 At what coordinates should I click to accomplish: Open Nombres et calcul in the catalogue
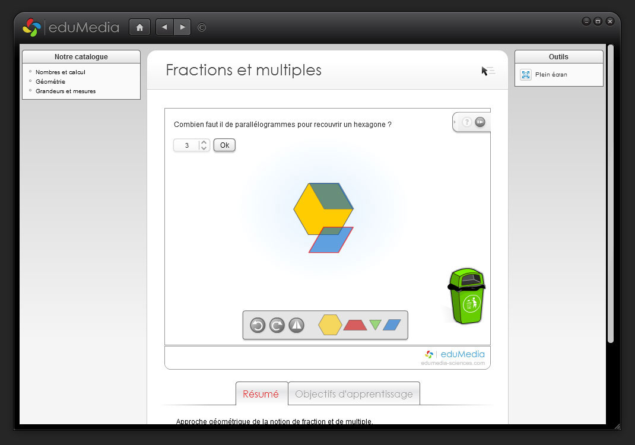click(x=61, y=72)
